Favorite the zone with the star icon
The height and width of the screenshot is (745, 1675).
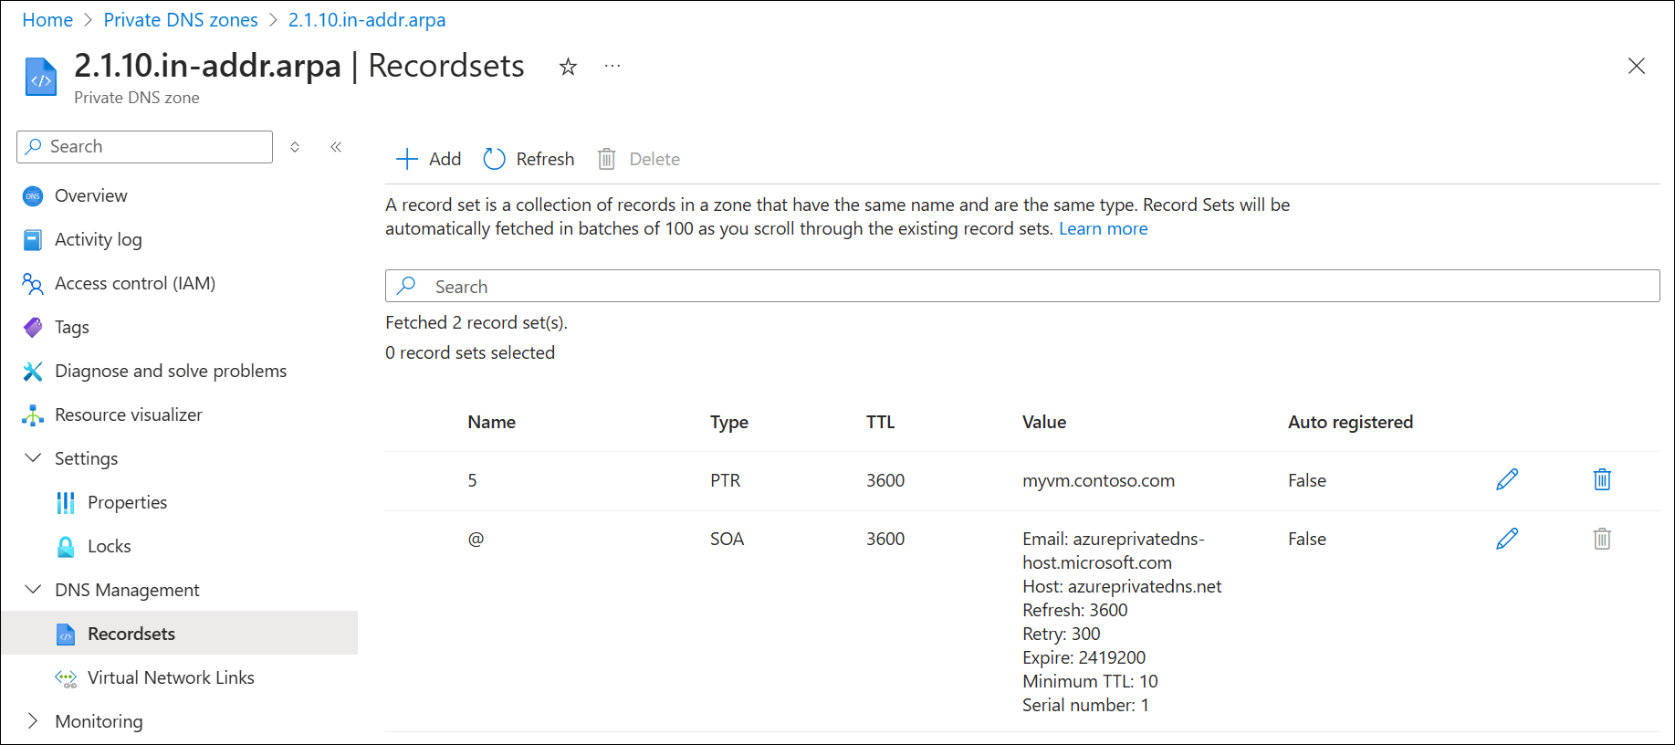click(568, 67)
